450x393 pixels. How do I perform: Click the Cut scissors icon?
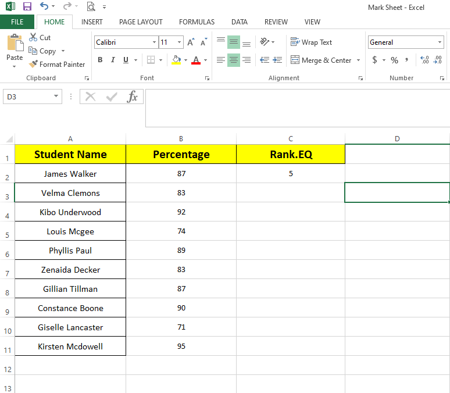coord(33,37)
